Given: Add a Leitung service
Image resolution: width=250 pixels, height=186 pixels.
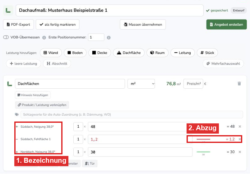Looking at the screenshot, I should (183, 53).
